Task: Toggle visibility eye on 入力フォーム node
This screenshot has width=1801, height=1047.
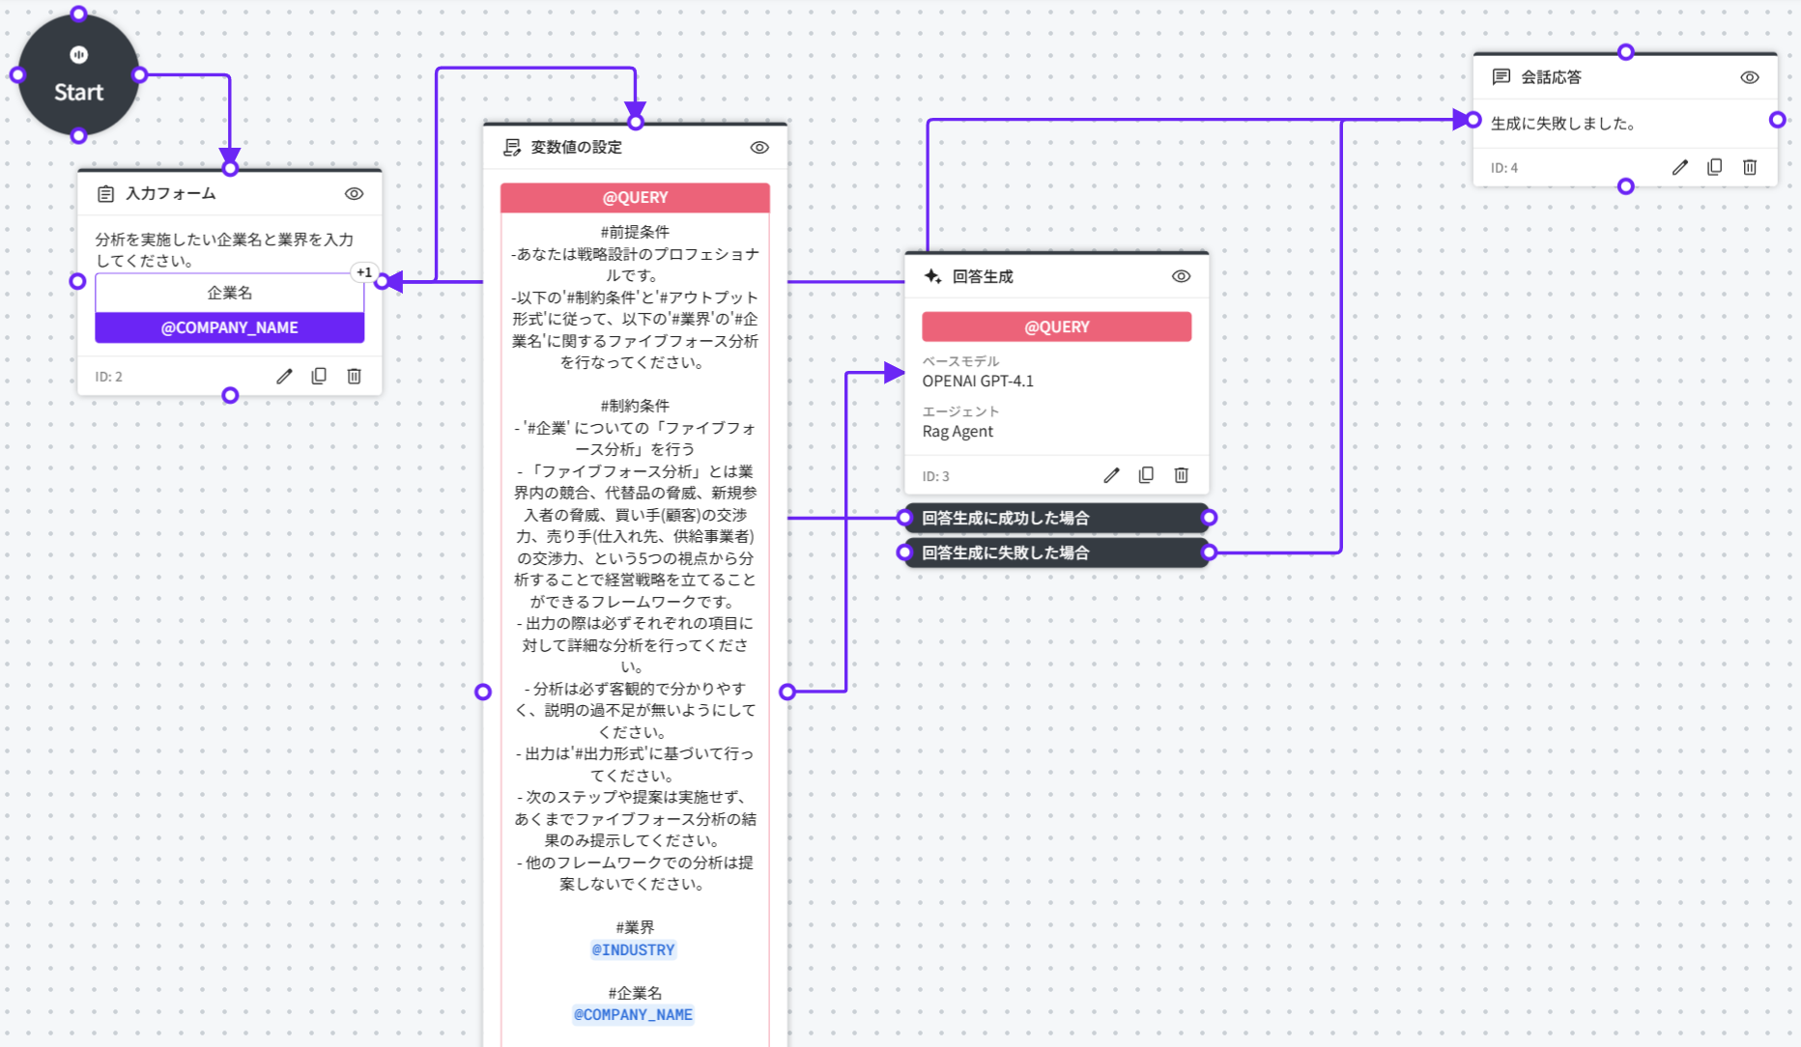Action: 355,194
